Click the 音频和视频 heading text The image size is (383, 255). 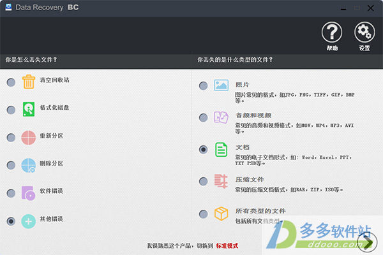pyautogui.click(x=253, y=115)
